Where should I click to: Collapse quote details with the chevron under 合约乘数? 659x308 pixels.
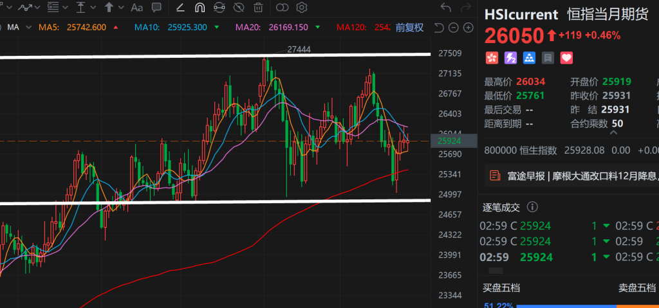[x=613, y=132]
